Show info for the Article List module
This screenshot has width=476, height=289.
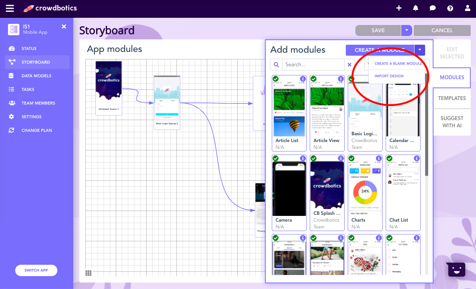(x=303, y=79)
